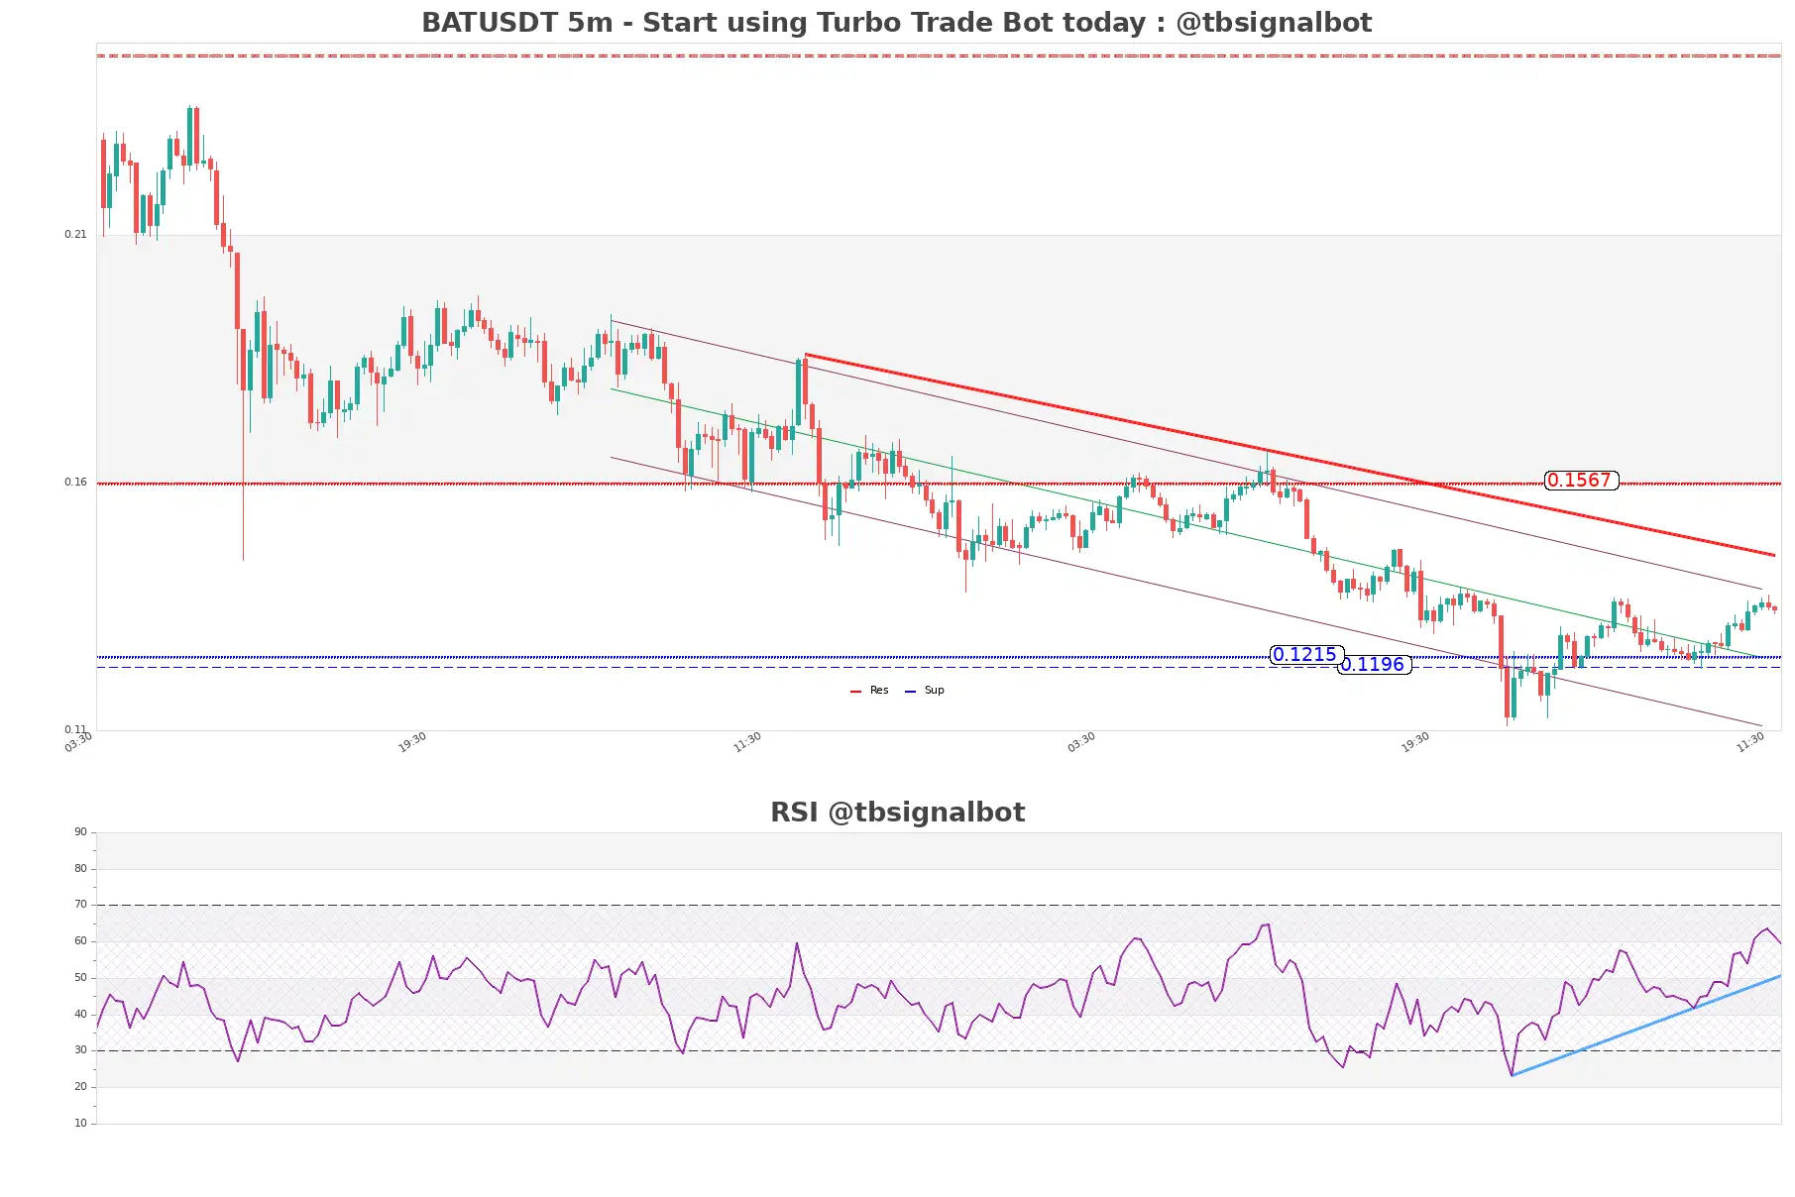The image size is (1795, 1197).
Task: Click the RSI 30 axis label
Action: coord(80,1050)
